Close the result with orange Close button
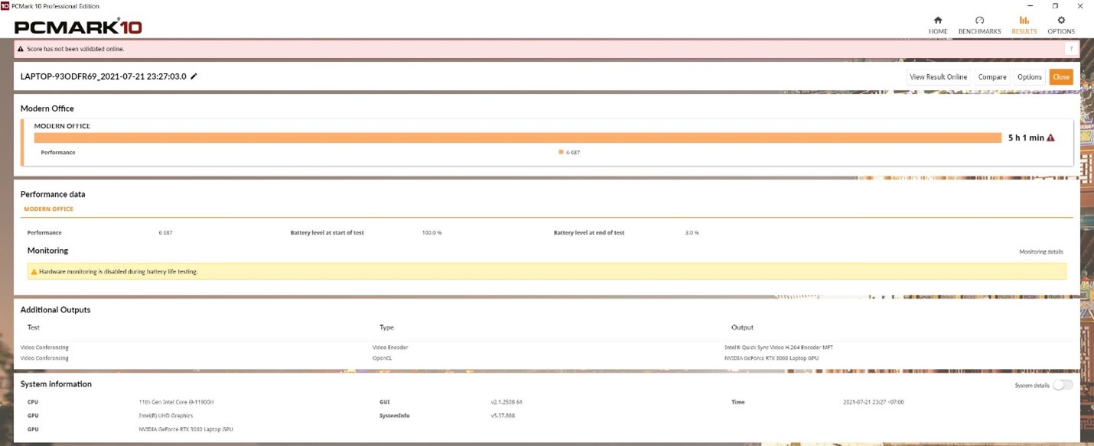1094x446 pixels. click(1061, 77)
